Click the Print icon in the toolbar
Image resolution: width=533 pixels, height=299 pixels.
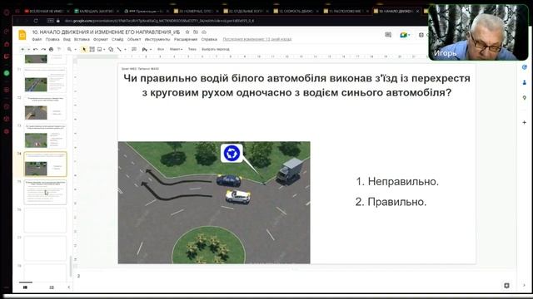pyautogui.click(x=51, y=49)
